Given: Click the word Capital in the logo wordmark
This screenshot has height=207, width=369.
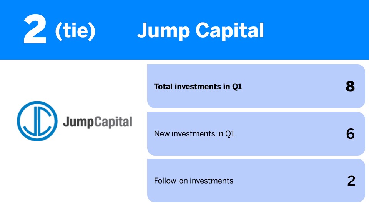Looking at the screenshot, I should [111, 122].
